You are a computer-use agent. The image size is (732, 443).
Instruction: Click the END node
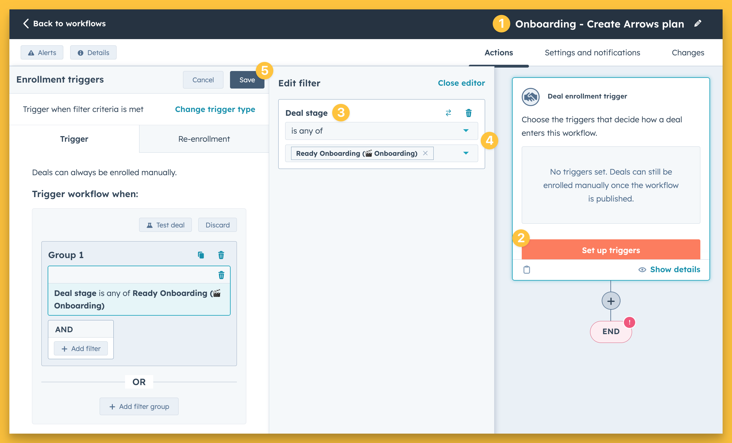coord(611,332)
